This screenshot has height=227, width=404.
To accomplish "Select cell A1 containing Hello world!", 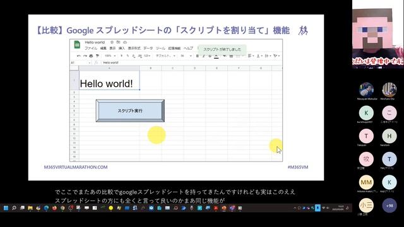I will pos(109,80).
